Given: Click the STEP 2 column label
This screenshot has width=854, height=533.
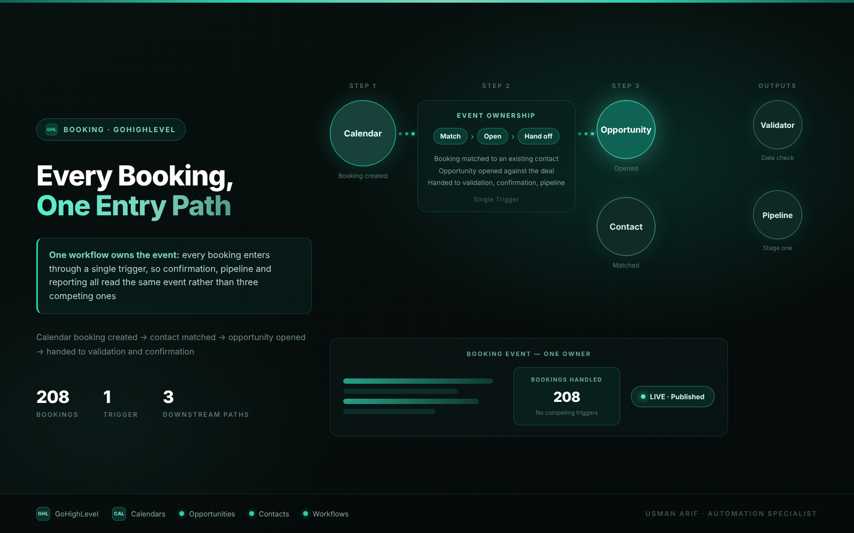Looking at the screenshot, I should coord(496,86).
